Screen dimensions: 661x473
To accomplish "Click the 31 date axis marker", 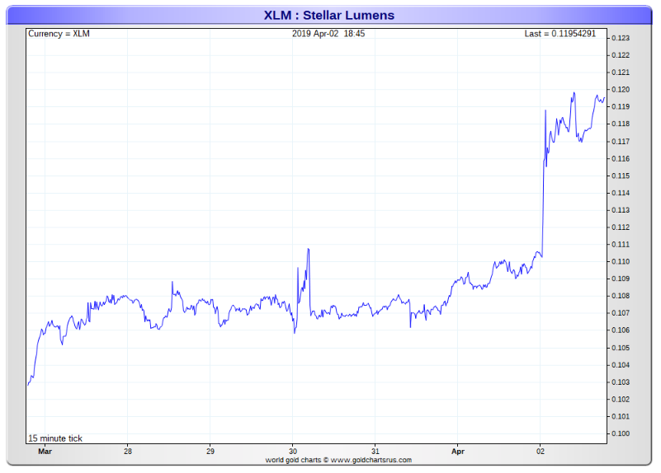I will 375,452.
